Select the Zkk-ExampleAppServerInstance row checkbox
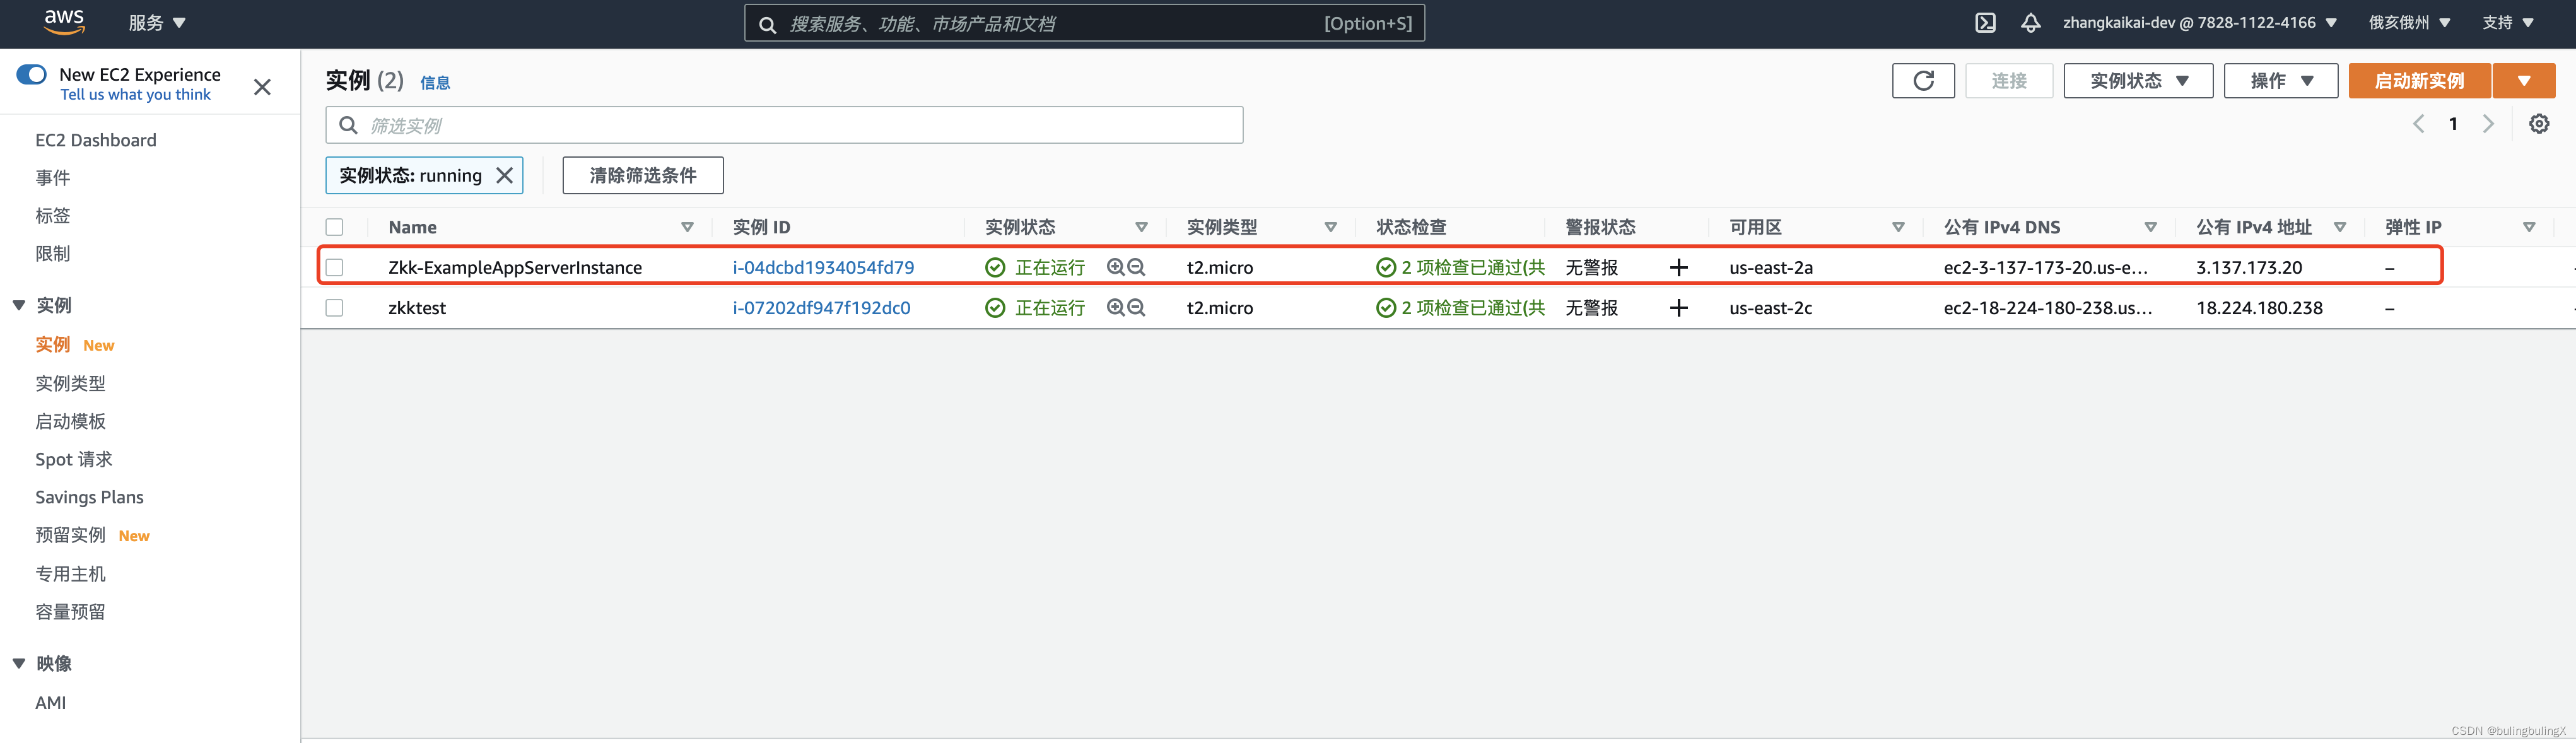The image size is (2576, 743). [334, 267]
